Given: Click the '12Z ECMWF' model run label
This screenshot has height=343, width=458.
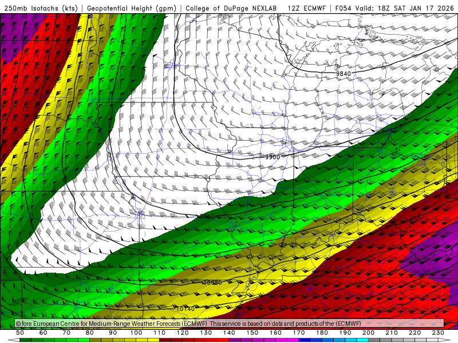Looking at the screenshot, I should [306, 9].
